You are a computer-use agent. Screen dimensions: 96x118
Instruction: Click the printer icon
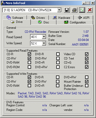coord(74,10)
